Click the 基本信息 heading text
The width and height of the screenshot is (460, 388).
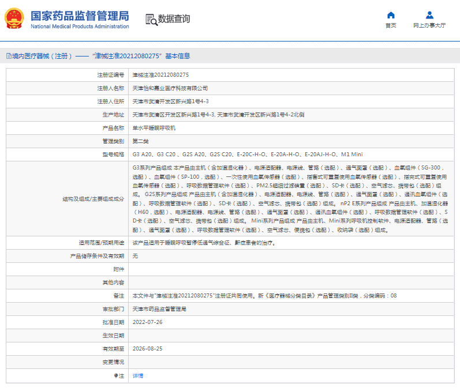coord(178,56)
